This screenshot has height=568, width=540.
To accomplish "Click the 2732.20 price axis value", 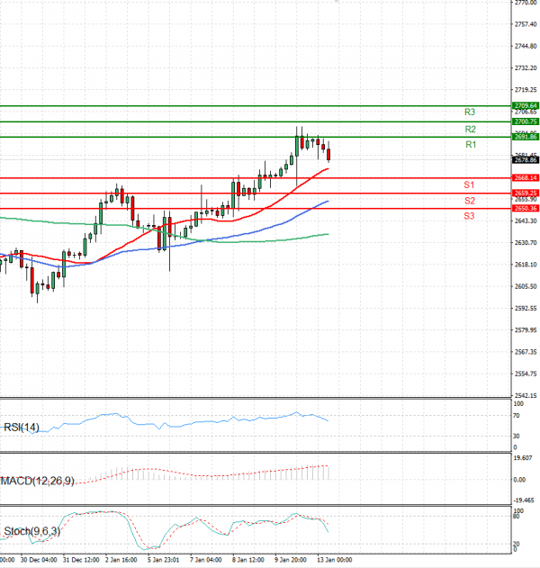I will click(526, 68).
